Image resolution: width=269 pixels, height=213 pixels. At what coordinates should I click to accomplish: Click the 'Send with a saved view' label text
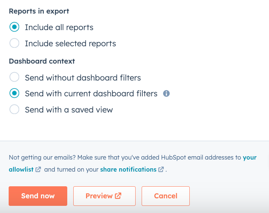coord(69,110)
